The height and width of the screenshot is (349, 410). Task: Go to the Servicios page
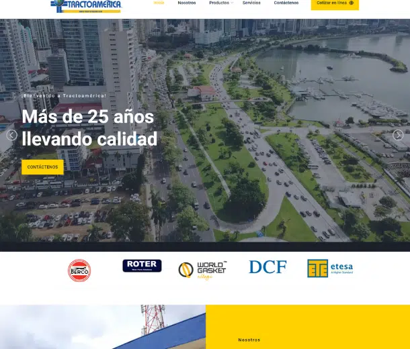click(x=251, y=3)
